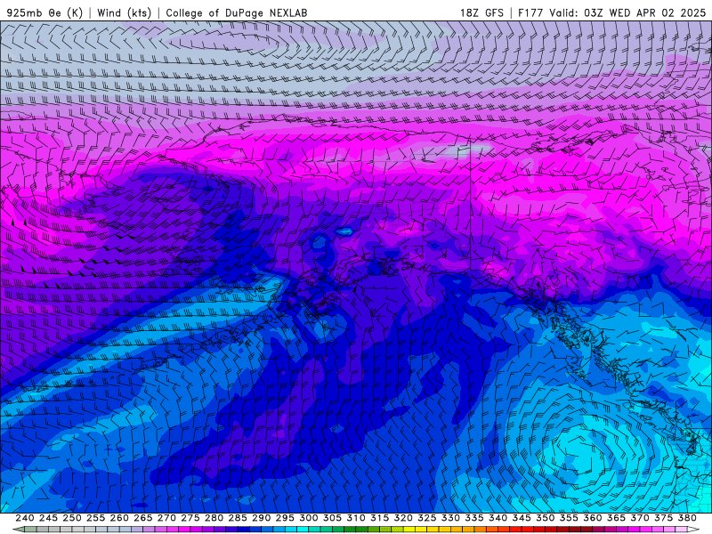Click the 320 value on the color scale
The width and height of the screenshot is (712, 534).
click(x=403, y=518)
